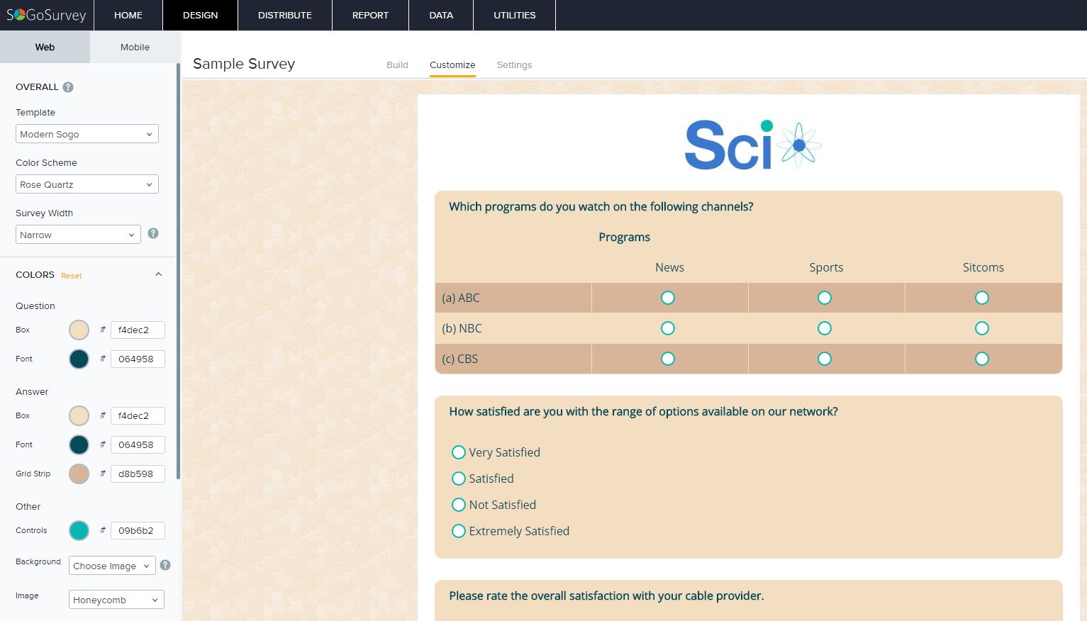
Task: Click the help icon beside Background dropdown
Action: click(x=165, y=565)
